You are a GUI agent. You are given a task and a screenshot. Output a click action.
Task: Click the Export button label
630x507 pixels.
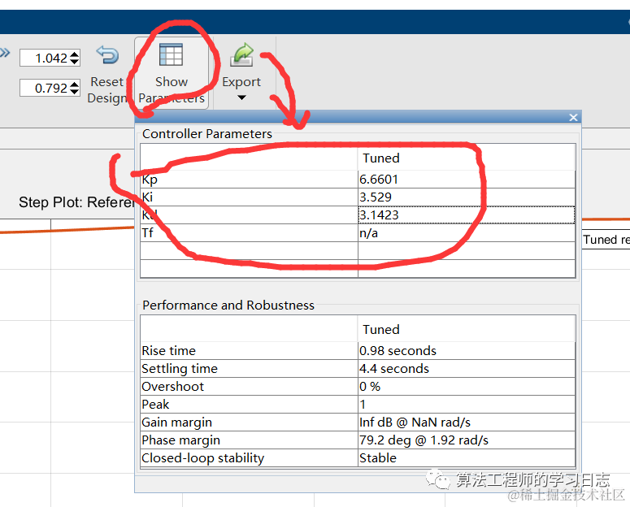(241, 82)
